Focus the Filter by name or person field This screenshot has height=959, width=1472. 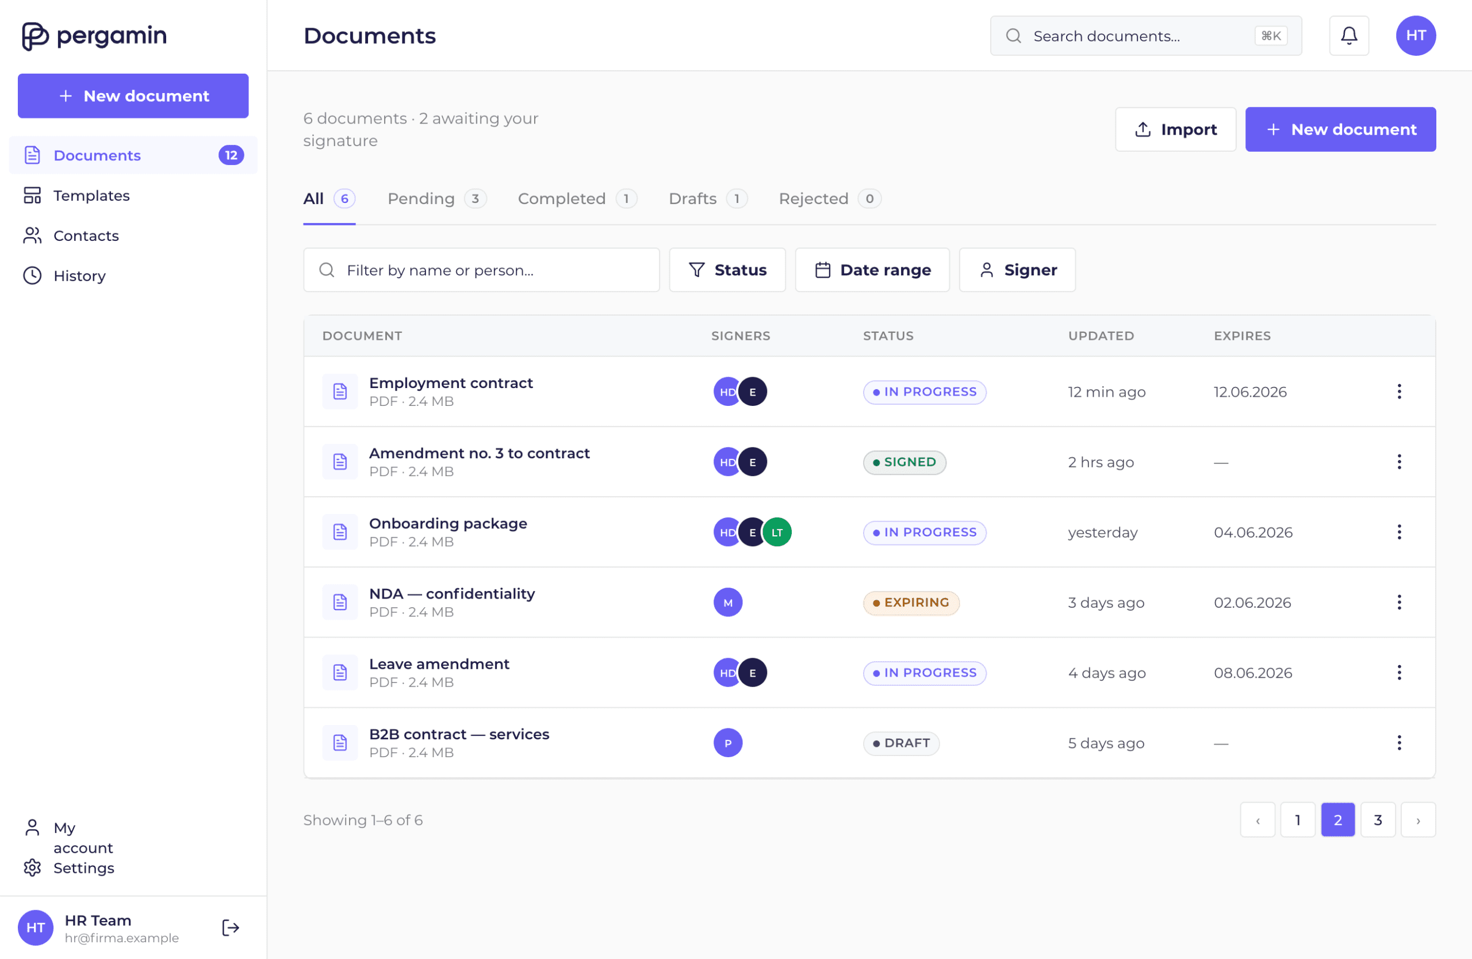pyautogui.click(x=481, y=270)
